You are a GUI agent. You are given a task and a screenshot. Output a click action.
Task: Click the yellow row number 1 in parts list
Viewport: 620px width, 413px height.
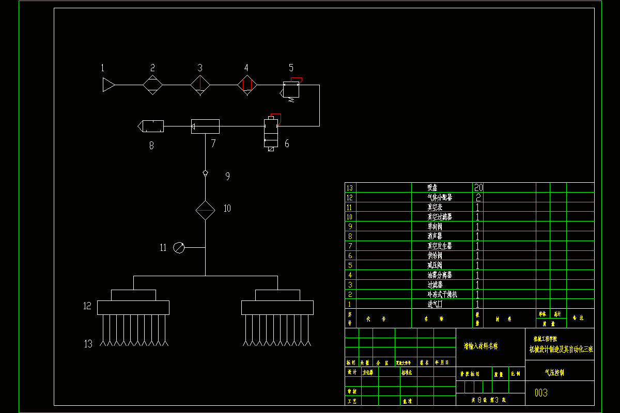tap(350, 305)
